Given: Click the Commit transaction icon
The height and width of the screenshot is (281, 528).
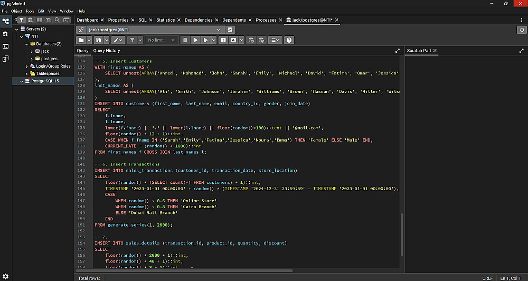Looking at the screenshot, I should click(251, 40).
